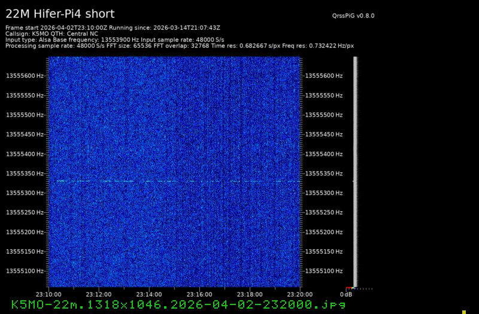Click the 23:12:00 time axis label
Image resolution: width=479 pixels, height=314 pixels.
(x=99, y=294)
